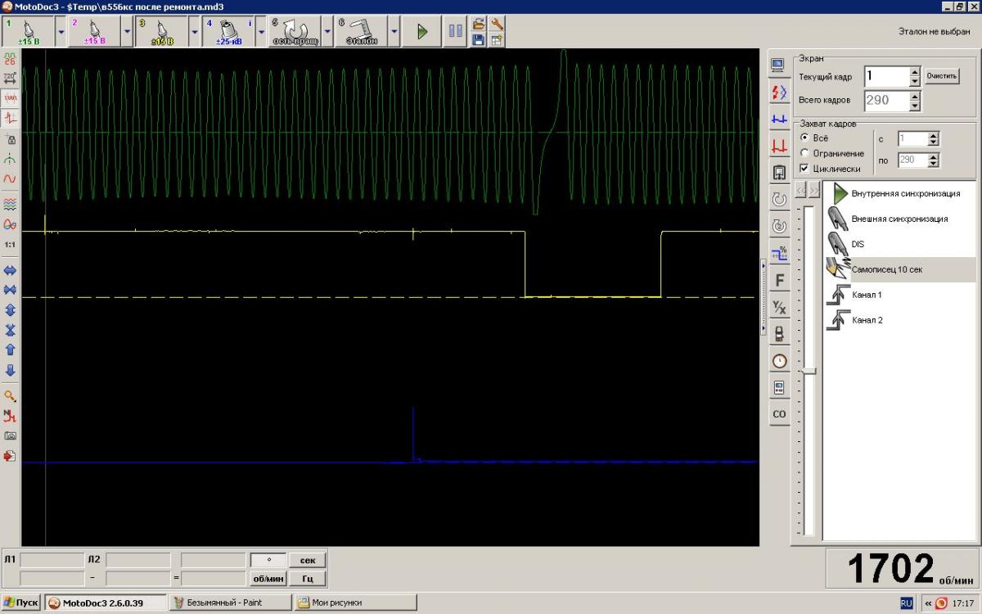Click the green start acquisition play button
Viewport: 982px width, 614px height.
click(x=422, y=32)
